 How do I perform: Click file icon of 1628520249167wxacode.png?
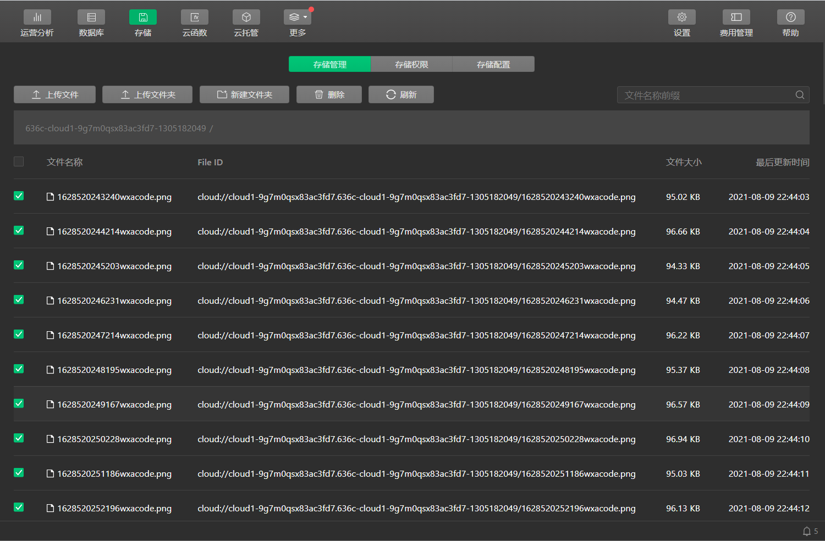(x=51, y=404)
